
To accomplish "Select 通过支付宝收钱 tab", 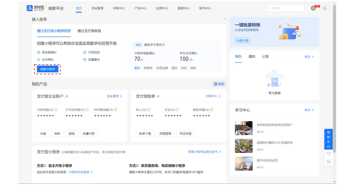I will click(89, 31).
